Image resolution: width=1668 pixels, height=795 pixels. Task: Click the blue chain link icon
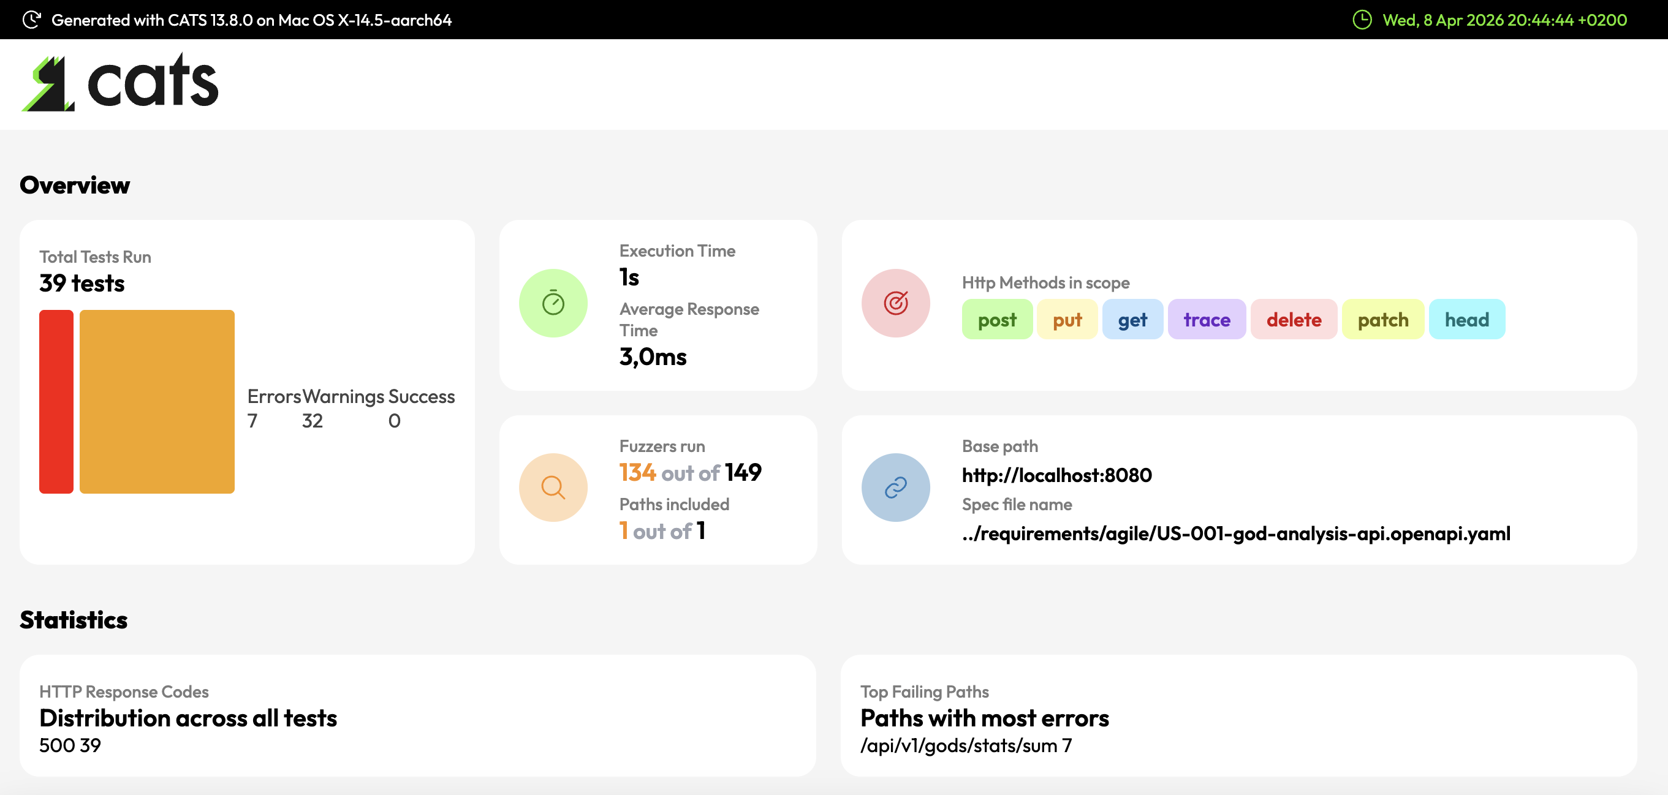[x=895, y=487]
